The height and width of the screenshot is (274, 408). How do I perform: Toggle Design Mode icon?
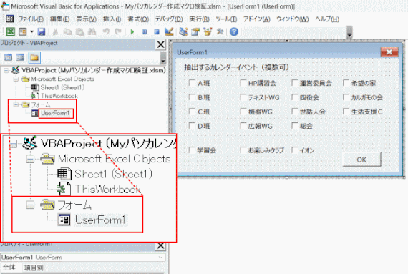pyautogui.click(x=169, y=31)
